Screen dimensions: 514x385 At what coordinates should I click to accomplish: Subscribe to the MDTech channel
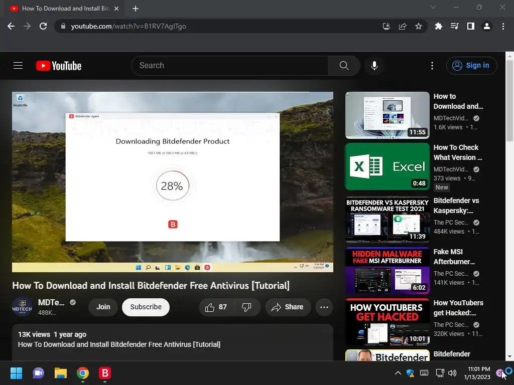click(x=146, y=307)
